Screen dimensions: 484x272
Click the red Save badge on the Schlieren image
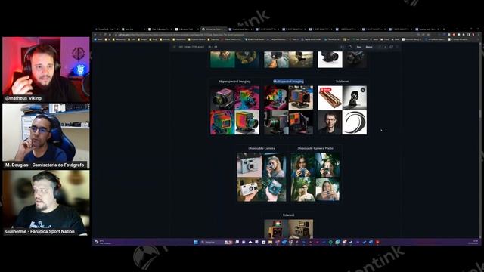click(325, 90)
